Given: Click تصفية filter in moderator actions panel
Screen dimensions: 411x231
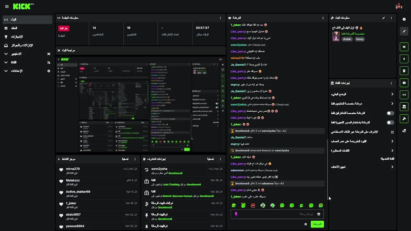Looking at the screenshot, I should coord(210,159).
